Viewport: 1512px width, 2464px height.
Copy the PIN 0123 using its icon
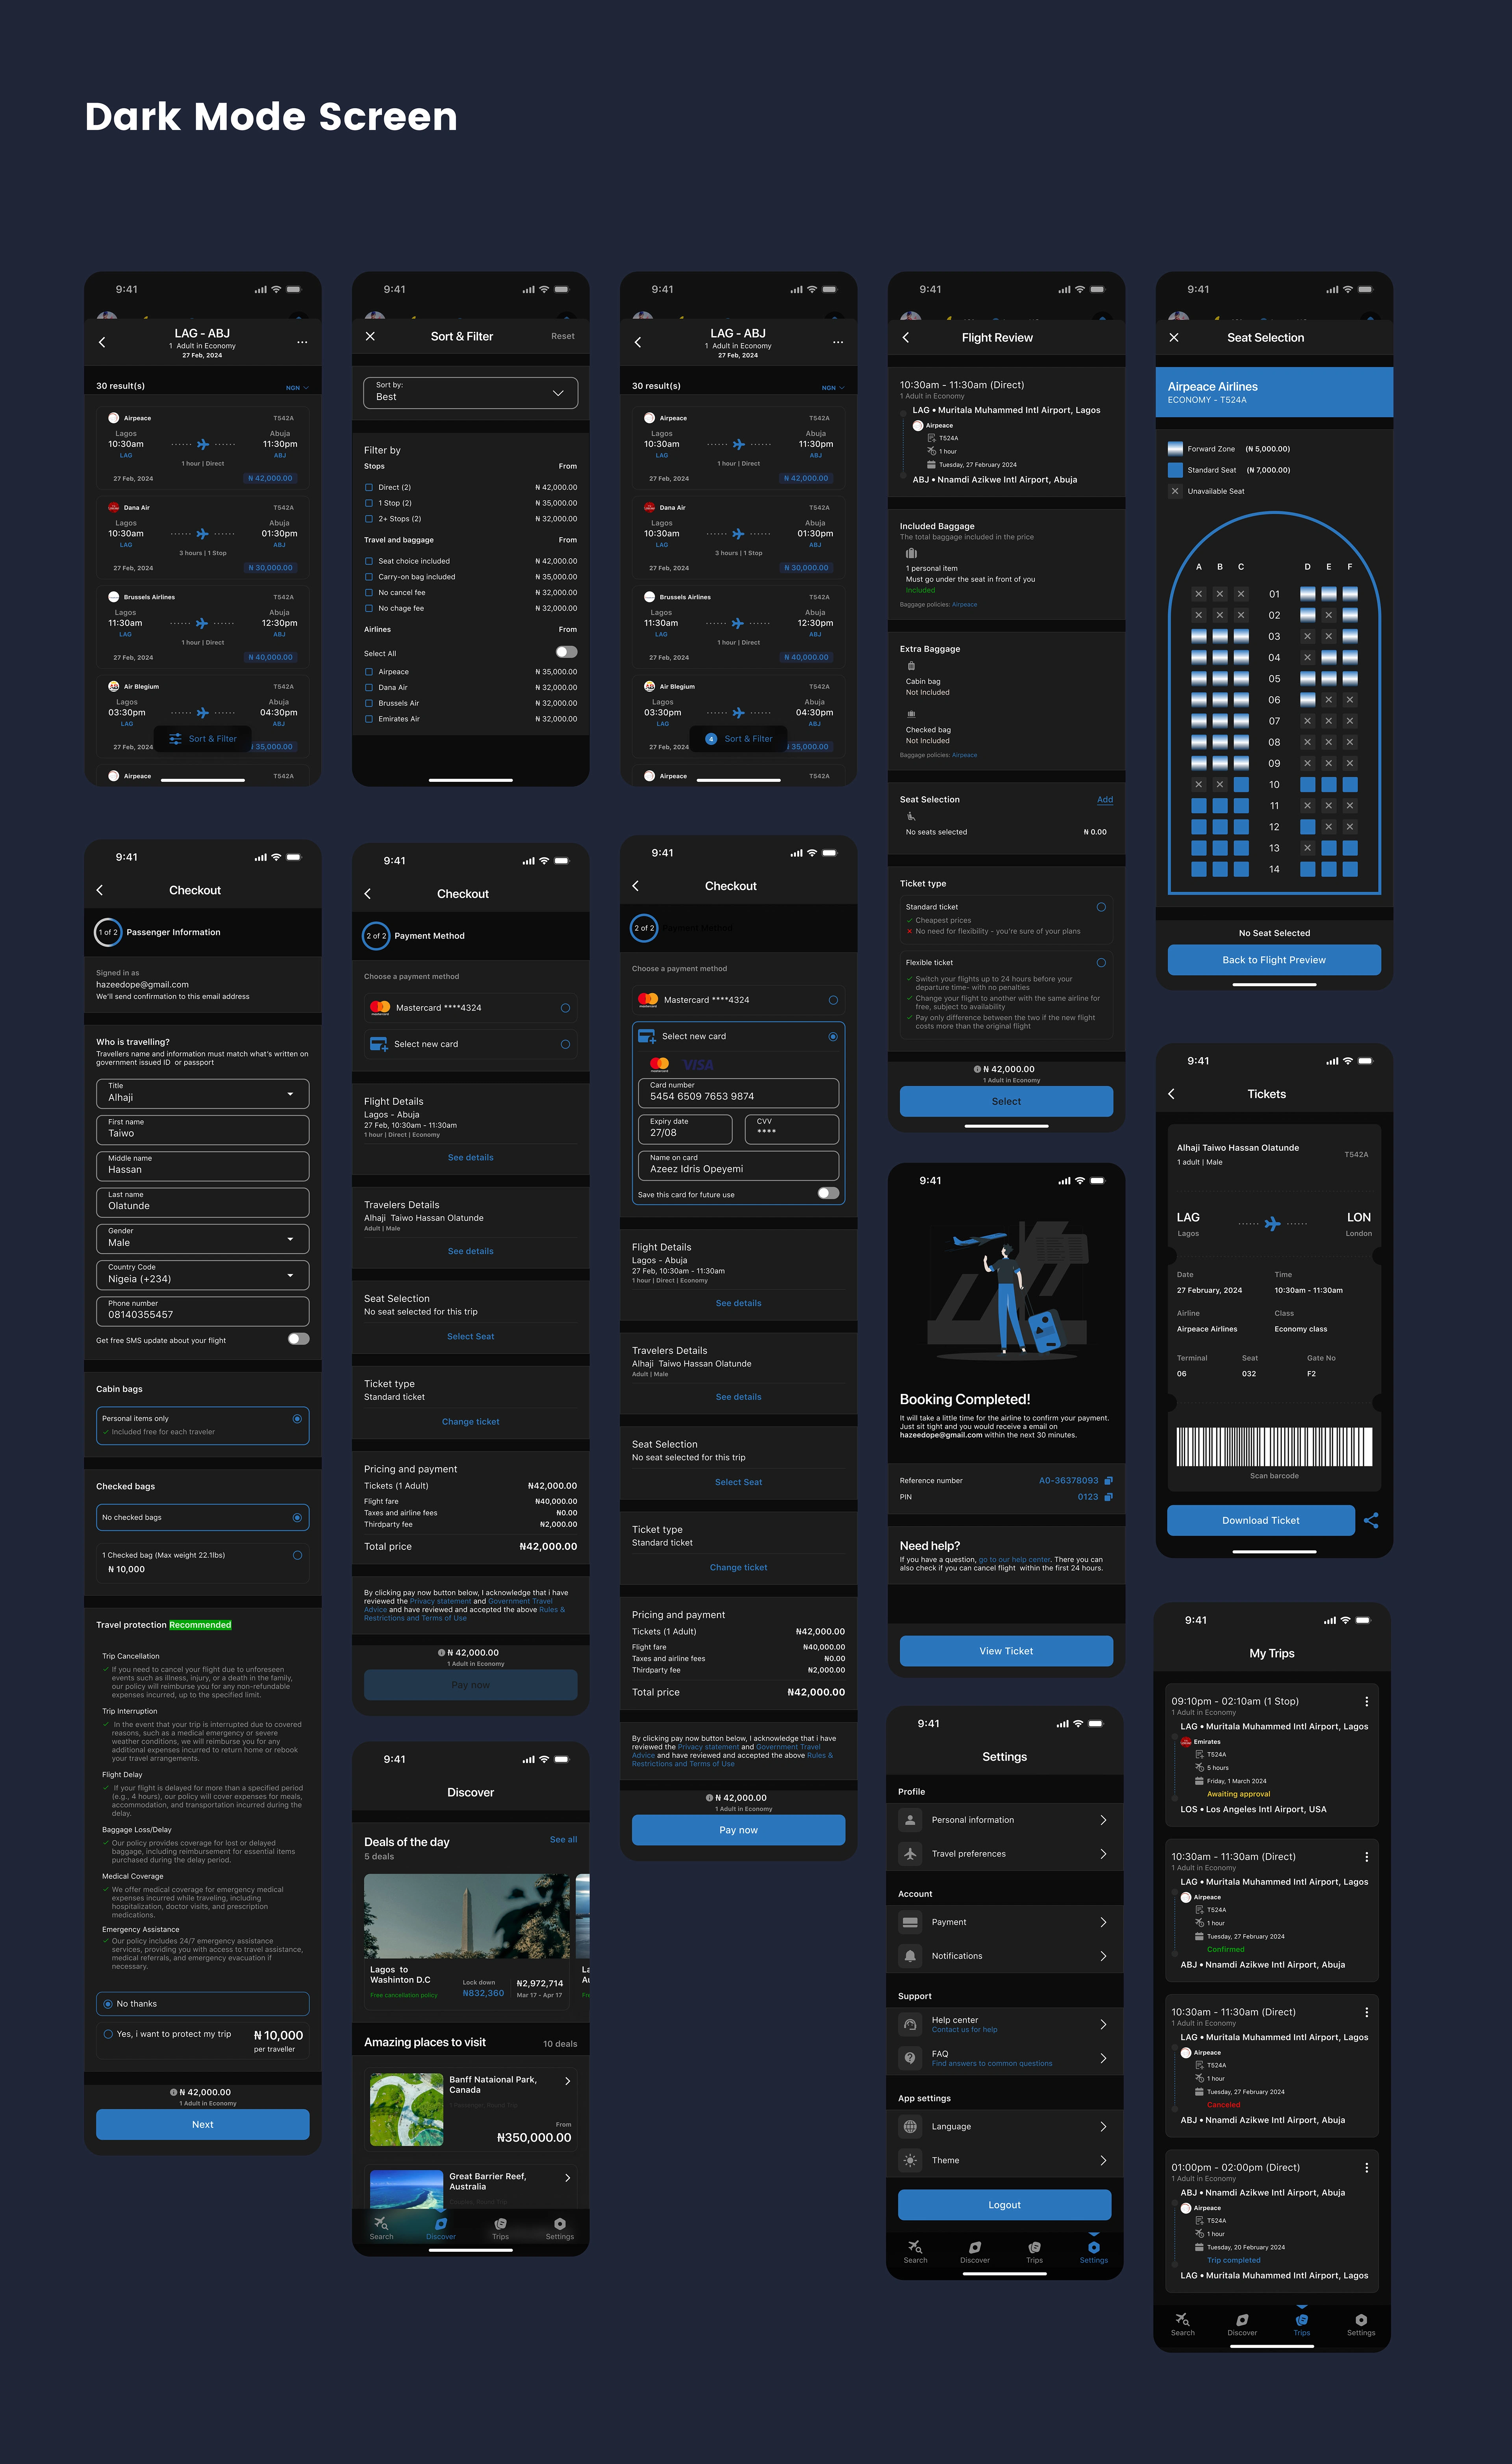point(1108,1497)
